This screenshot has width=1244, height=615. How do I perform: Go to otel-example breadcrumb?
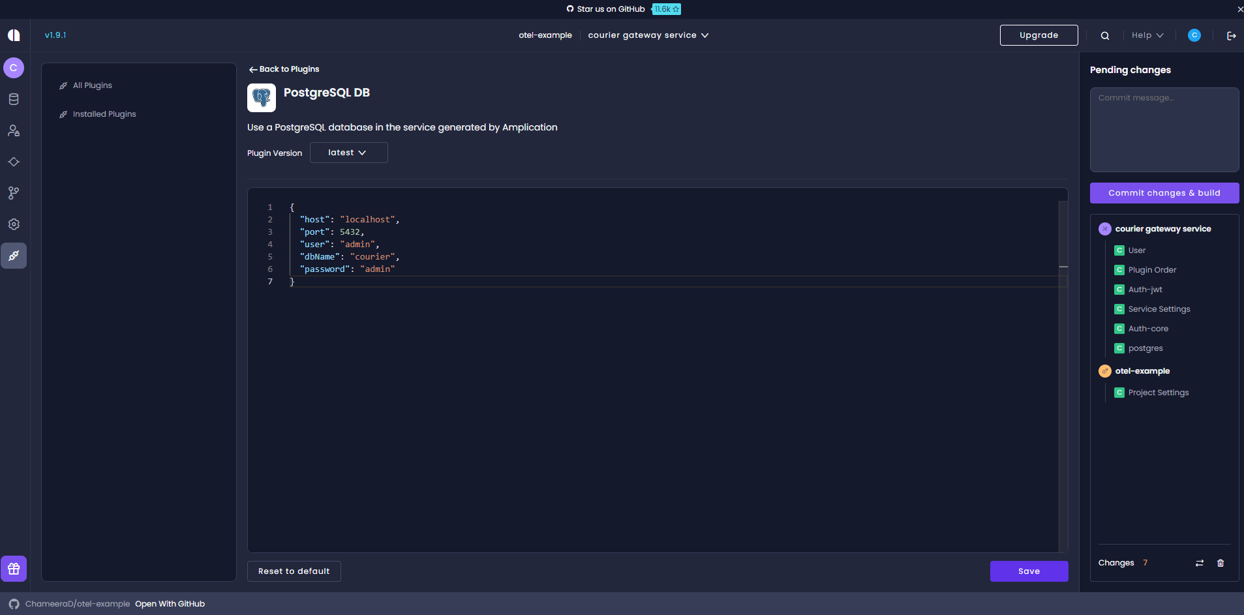click(x=545, y=35)
